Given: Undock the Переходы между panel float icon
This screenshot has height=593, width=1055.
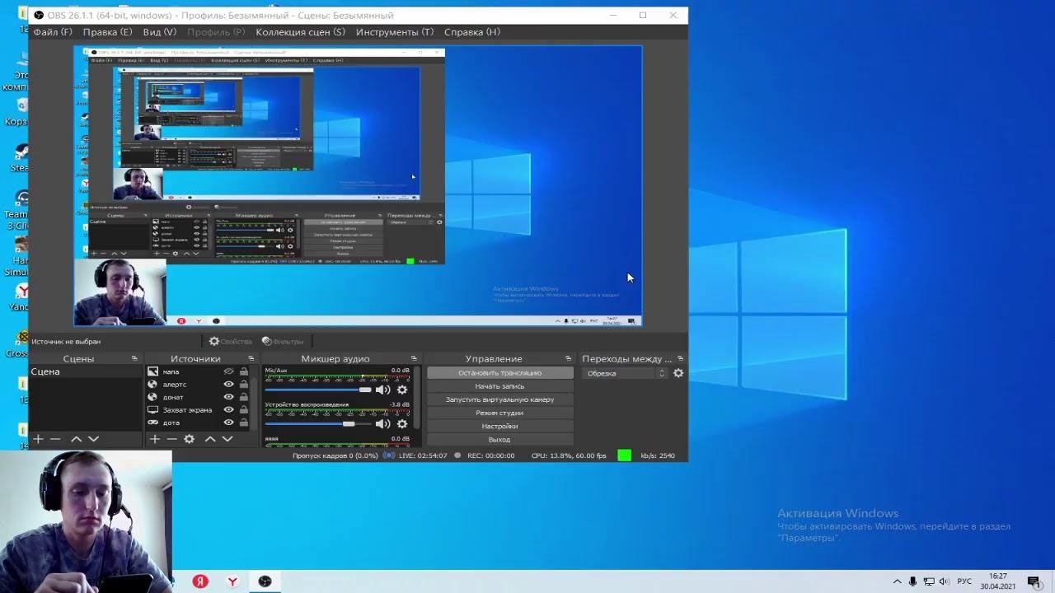Looking at the screenshot, I should (680, 358).
